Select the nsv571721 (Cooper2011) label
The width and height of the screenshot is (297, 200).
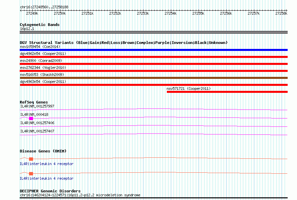coord(189,89)
